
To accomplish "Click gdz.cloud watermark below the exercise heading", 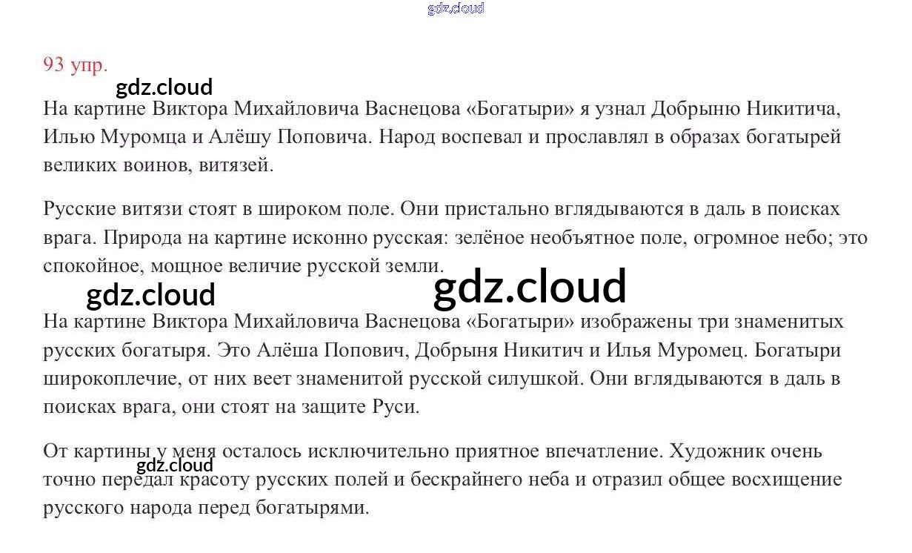I will pyautogui.click(x=164, y=87).
